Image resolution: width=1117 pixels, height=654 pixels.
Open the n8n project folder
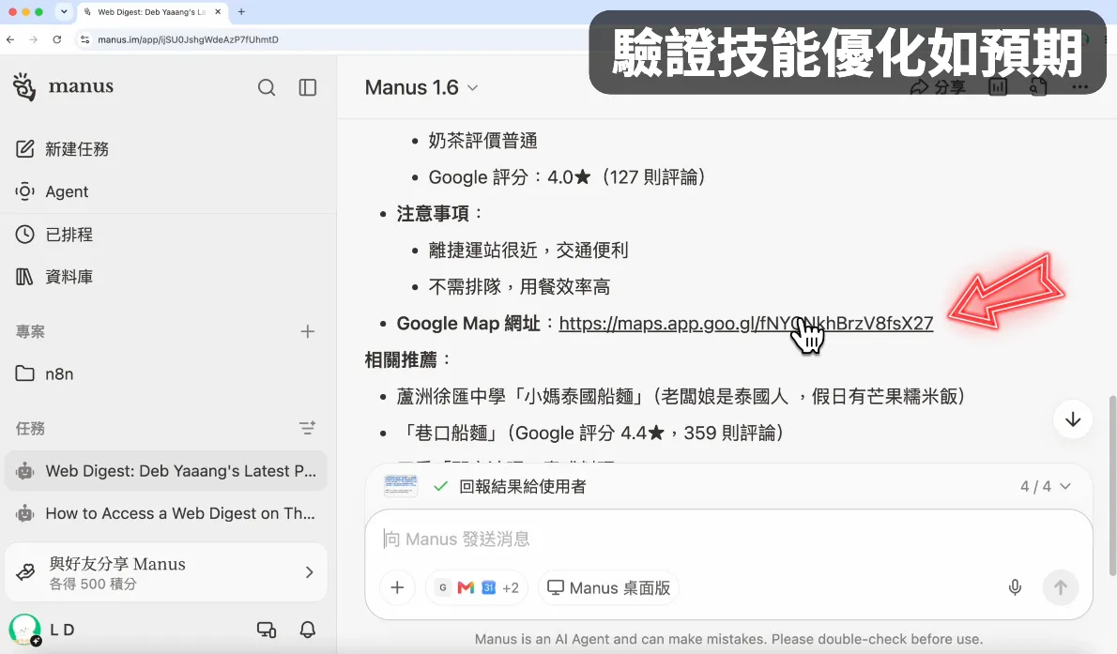tap(45, 374)
